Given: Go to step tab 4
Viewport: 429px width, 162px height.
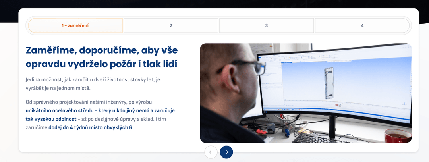Looking at the screenshot, I should tap(362, 25).
